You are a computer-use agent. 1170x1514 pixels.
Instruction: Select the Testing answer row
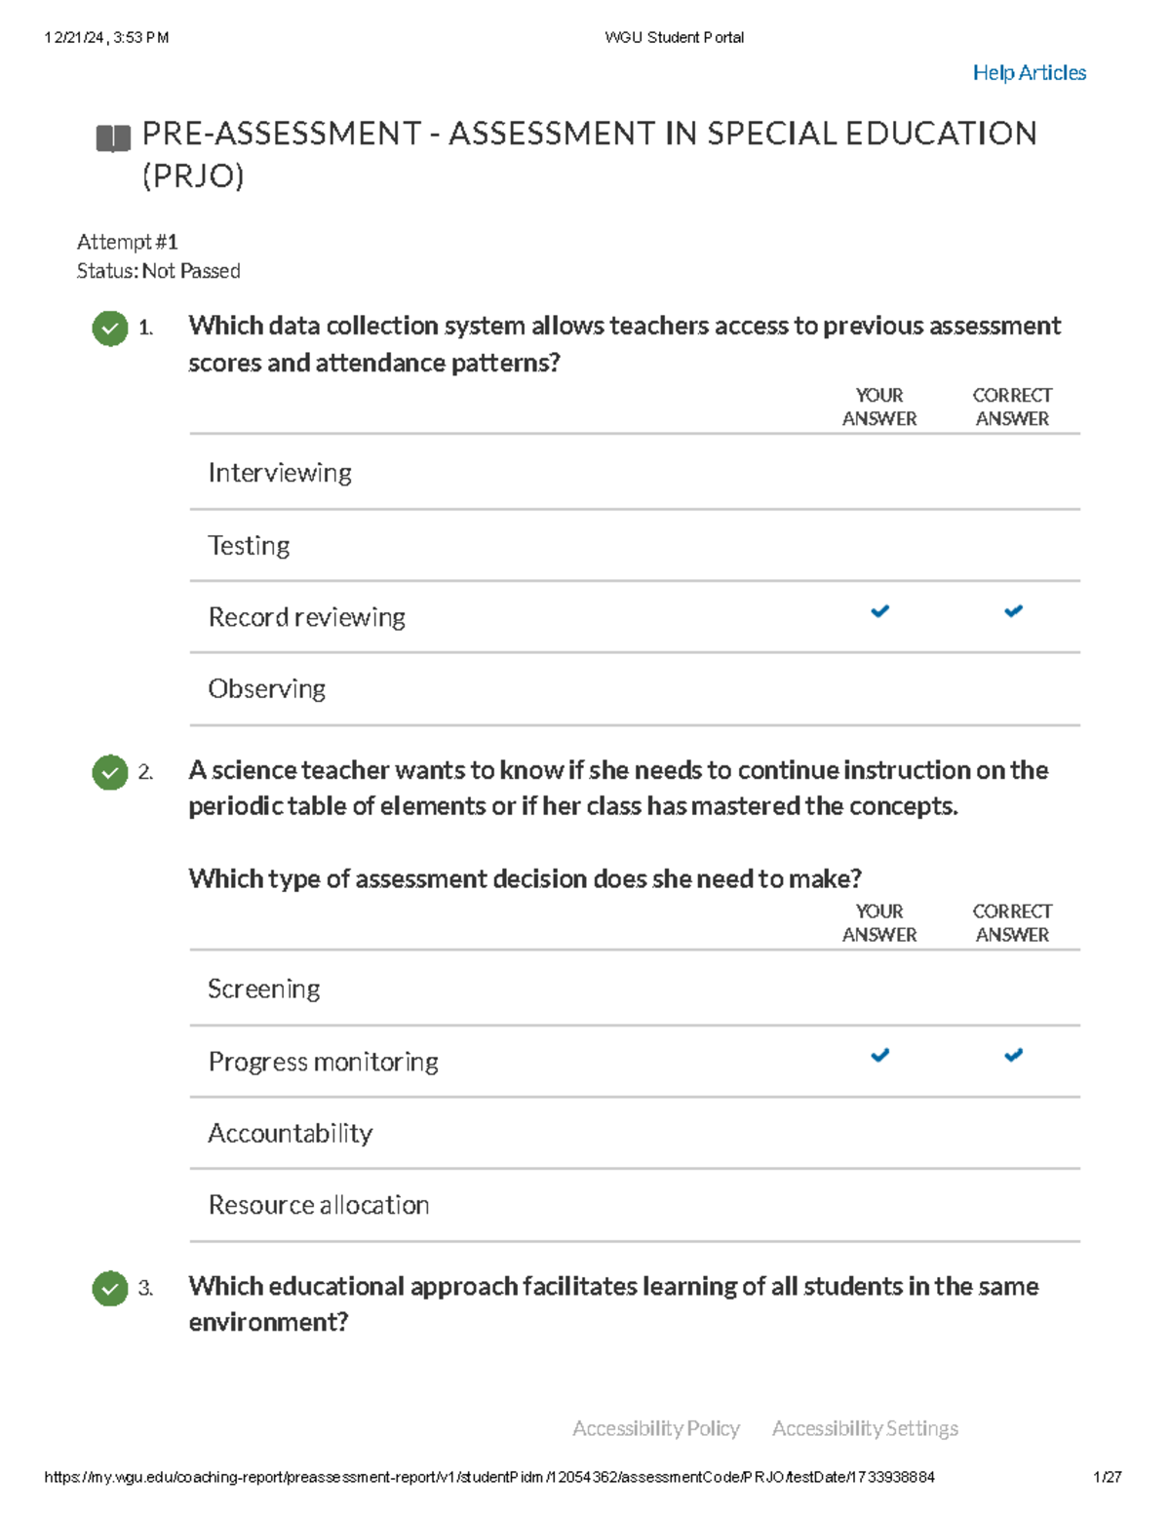point(635,545)
